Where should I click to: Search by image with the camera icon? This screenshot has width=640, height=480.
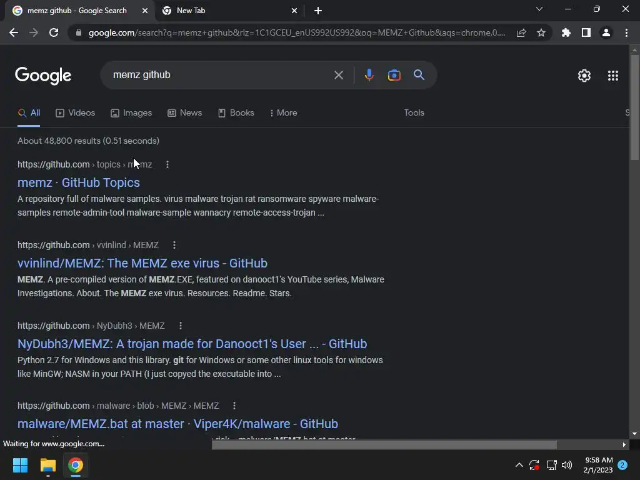coord(394,75)
